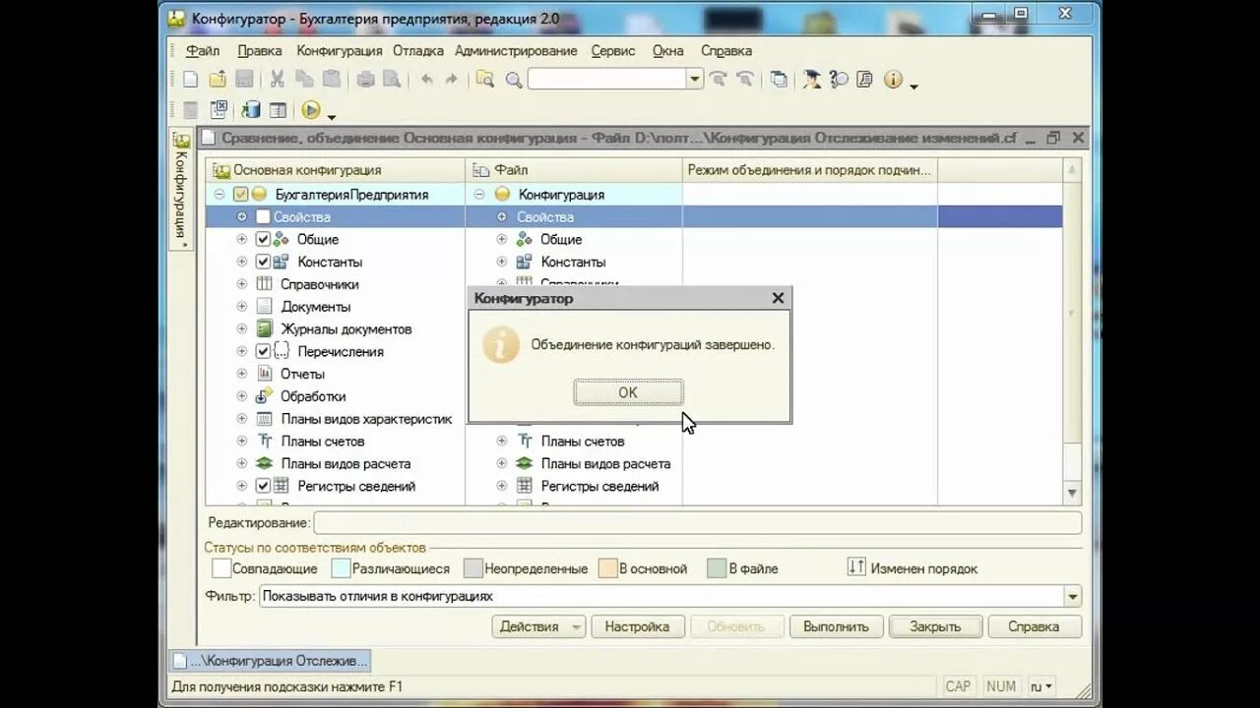
Task: Click the Redo arrow icon
Action: click(452, 80)
